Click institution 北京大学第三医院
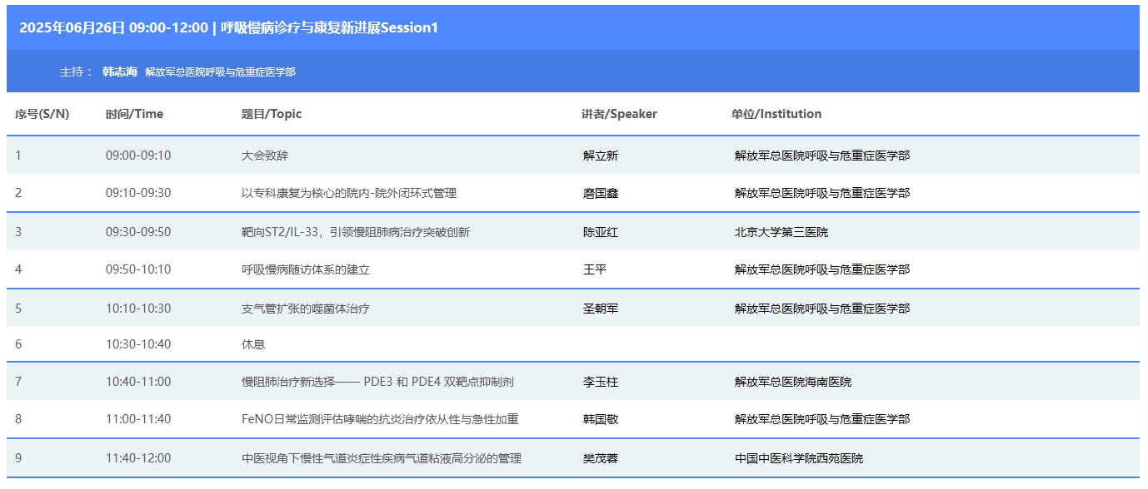Screen dimensions: 1148x489 tap(781, 232)
